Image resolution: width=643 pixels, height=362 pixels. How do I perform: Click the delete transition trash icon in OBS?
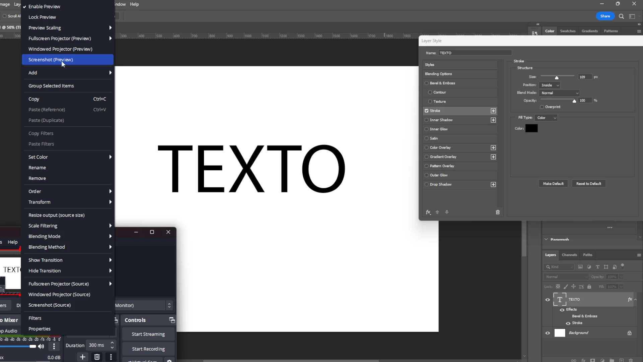click(97, 357)
